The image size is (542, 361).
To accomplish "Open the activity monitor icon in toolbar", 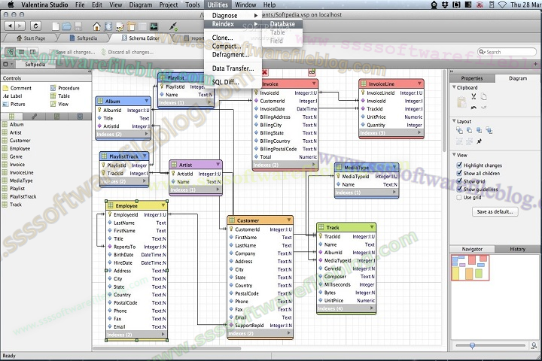I will coord(154,26).
